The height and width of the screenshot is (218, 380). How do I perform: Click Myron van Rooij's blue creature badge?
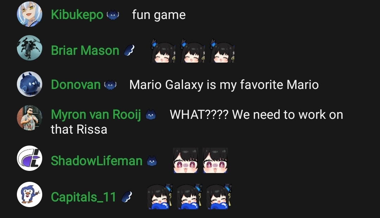click(x=151, y=115)
